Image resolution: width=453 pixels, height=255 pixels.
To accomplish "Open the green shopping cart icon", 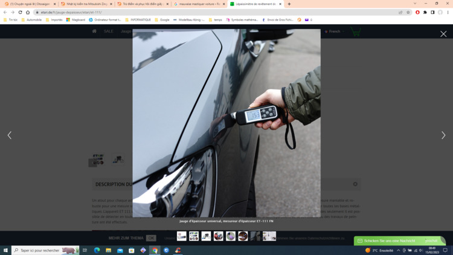I will pyautogui.click(x=356, y=31).
